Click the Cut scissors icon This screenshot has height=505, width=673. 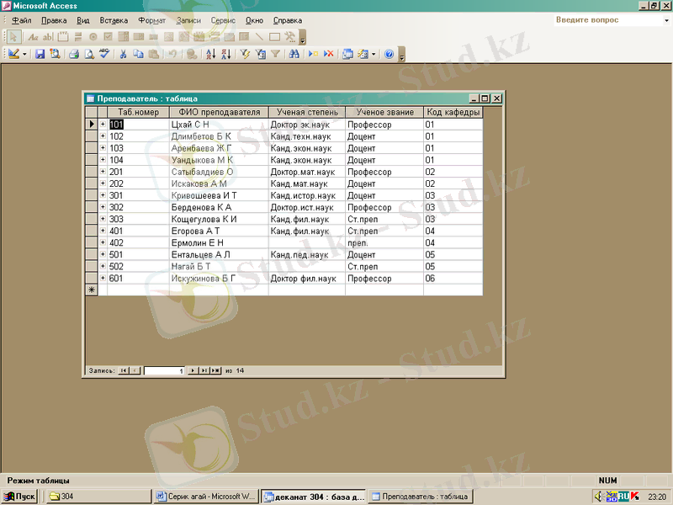(x=124, y=54)
